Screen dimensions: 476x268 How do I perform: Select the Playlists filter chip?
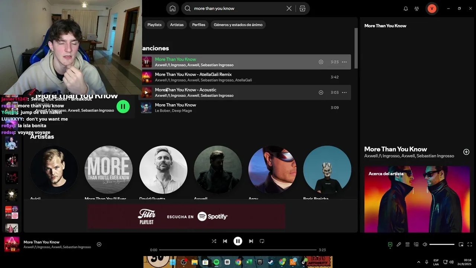[154, 25]
